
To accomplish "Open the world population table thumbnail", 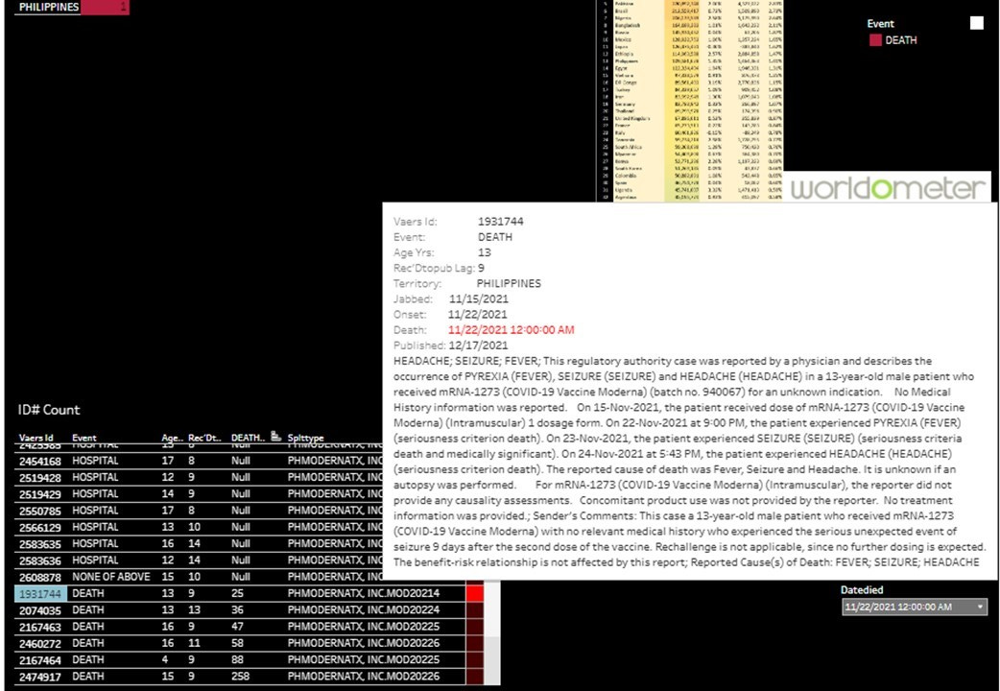I will point(690,100).
